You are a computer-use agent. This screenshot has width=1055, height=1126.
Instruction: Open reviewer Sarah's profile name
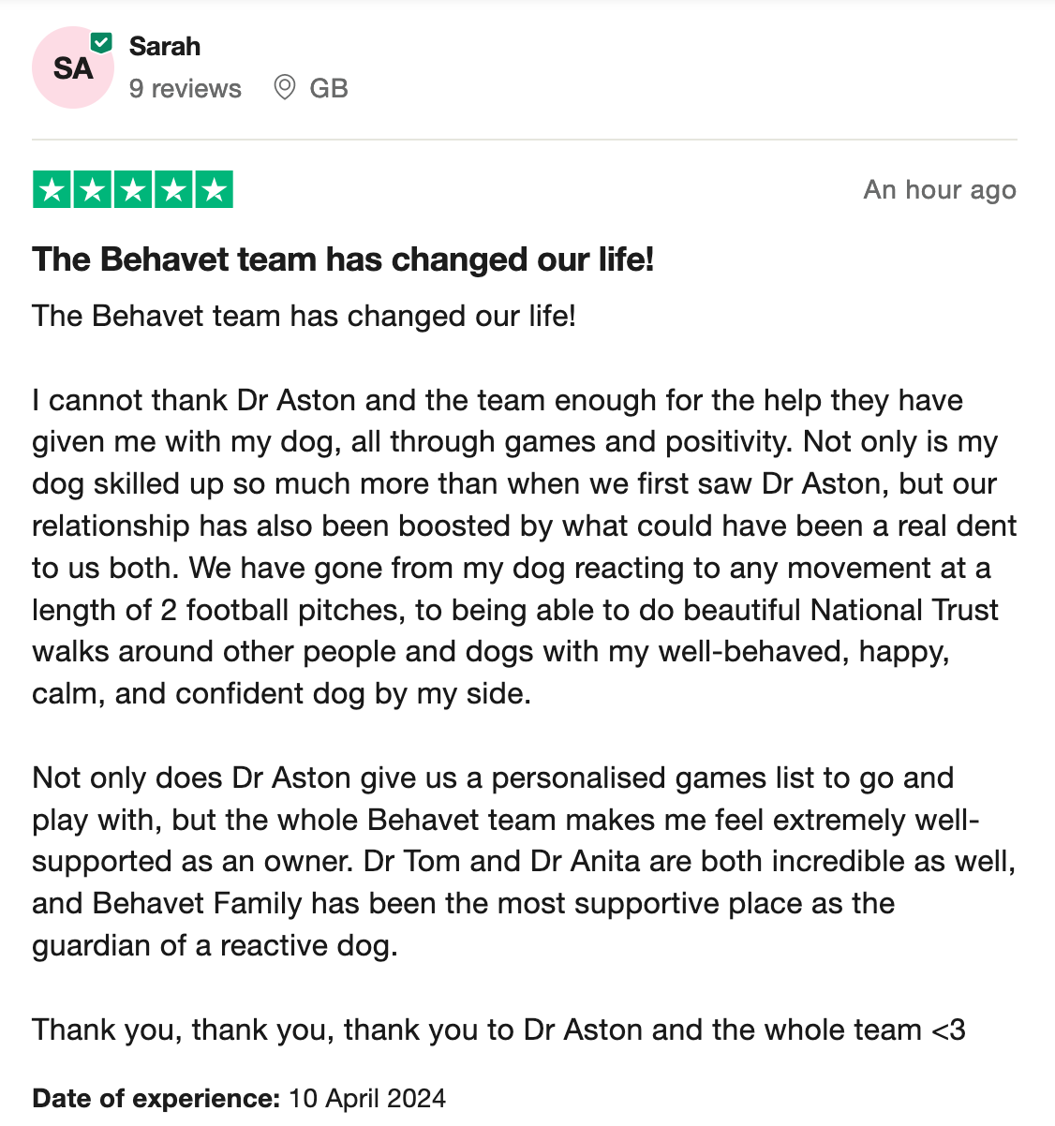(x=165, y=46)
